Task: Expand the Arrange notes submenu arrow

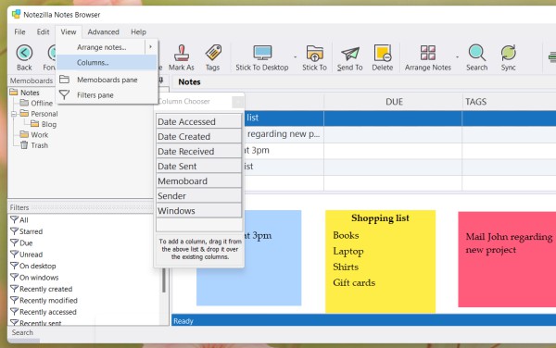Action: tap(151, 46)
